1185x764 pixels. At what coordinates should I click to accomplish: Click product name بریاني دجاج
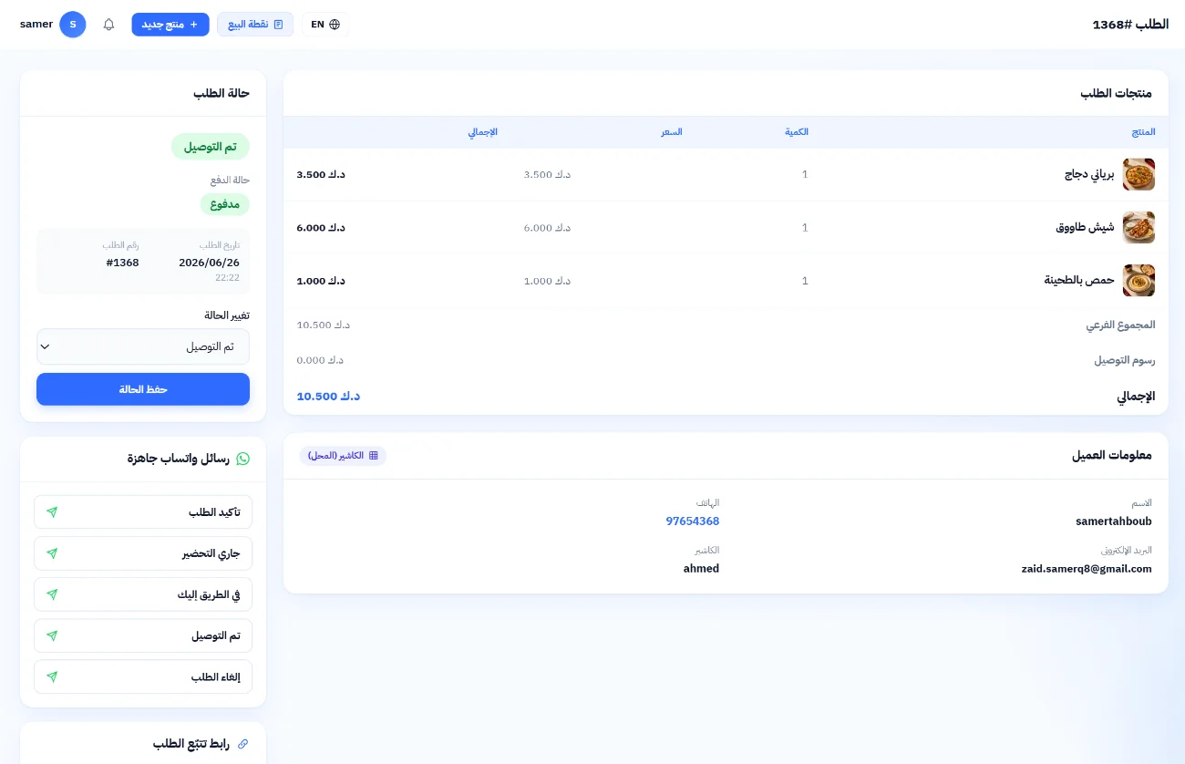point(1089,174)
